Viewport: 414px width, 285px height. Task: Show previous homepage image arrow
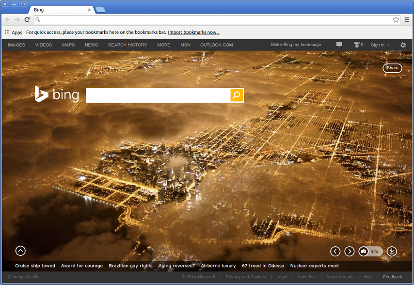point(335,251)
